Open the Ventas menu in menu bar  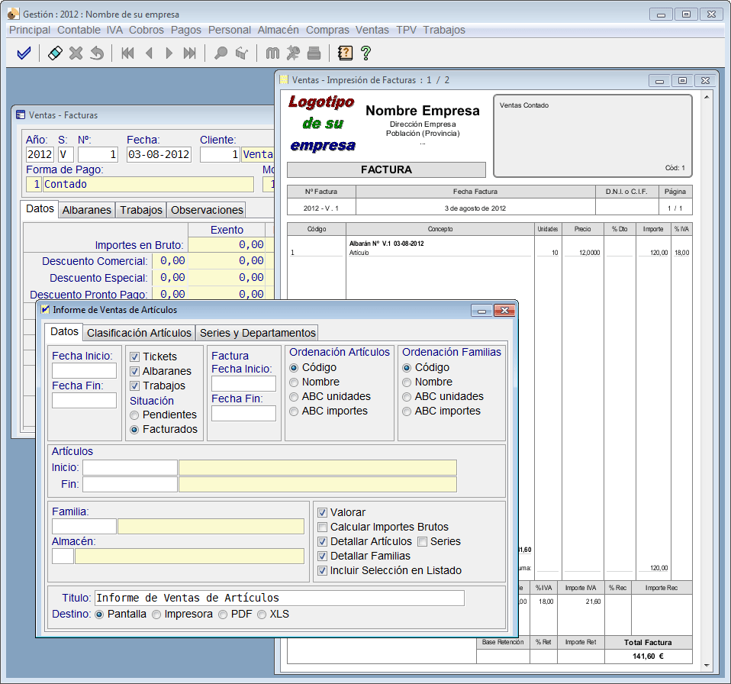[372, 30]
